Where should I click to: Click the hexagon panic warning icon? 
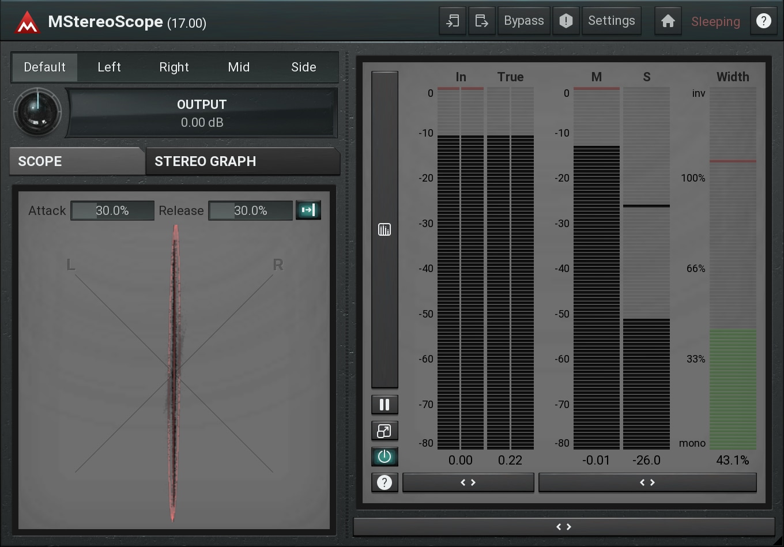click(566, 21)
